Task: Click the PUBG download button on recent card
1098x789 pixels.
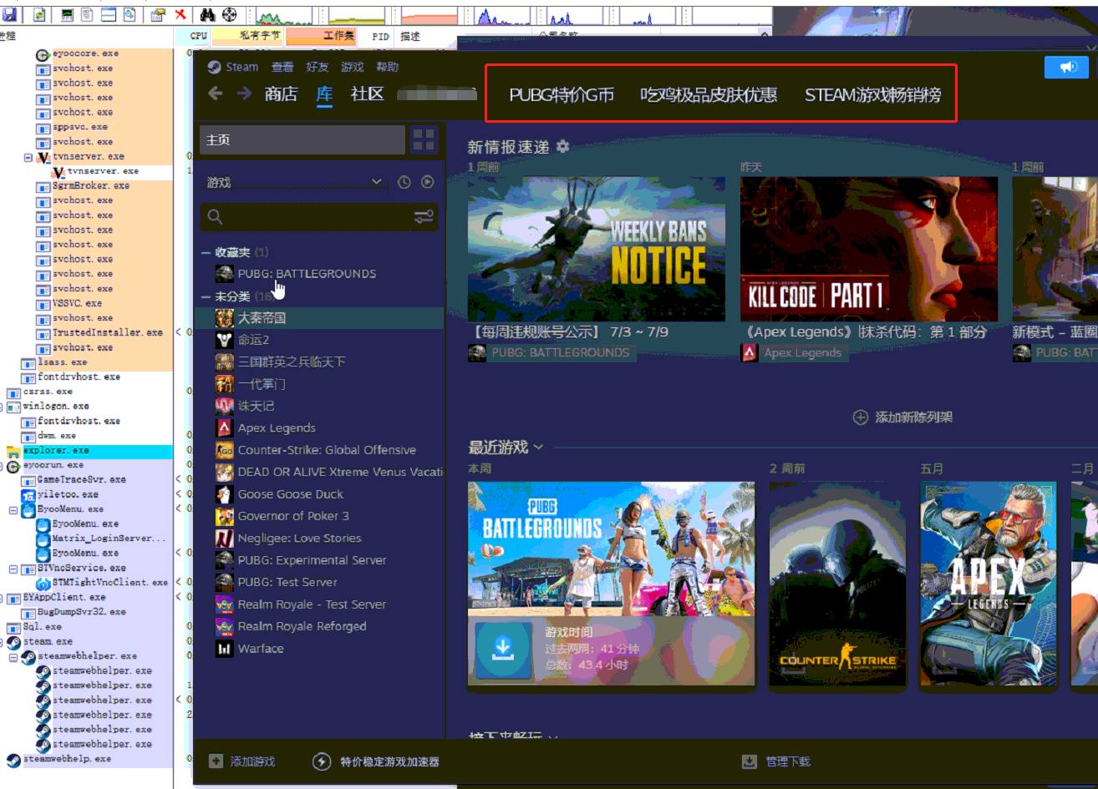Action: click(x=503, y=649)
